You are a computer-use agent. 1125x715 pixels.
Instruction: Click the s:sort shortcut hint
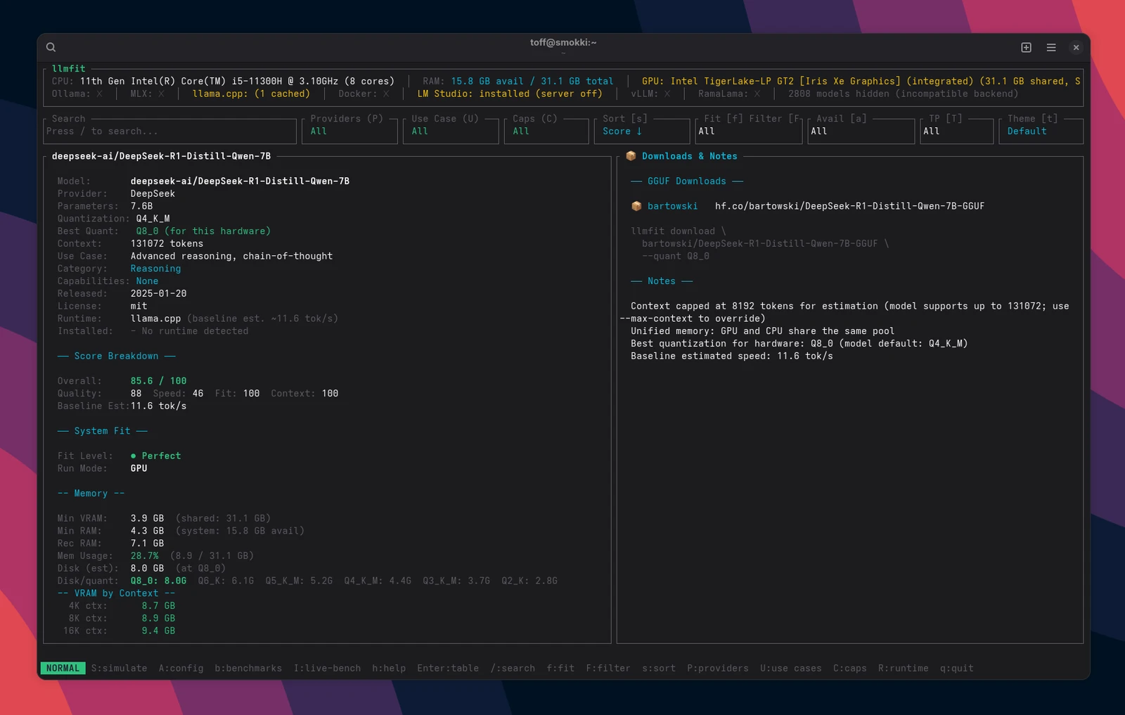(x=659, y=668)
